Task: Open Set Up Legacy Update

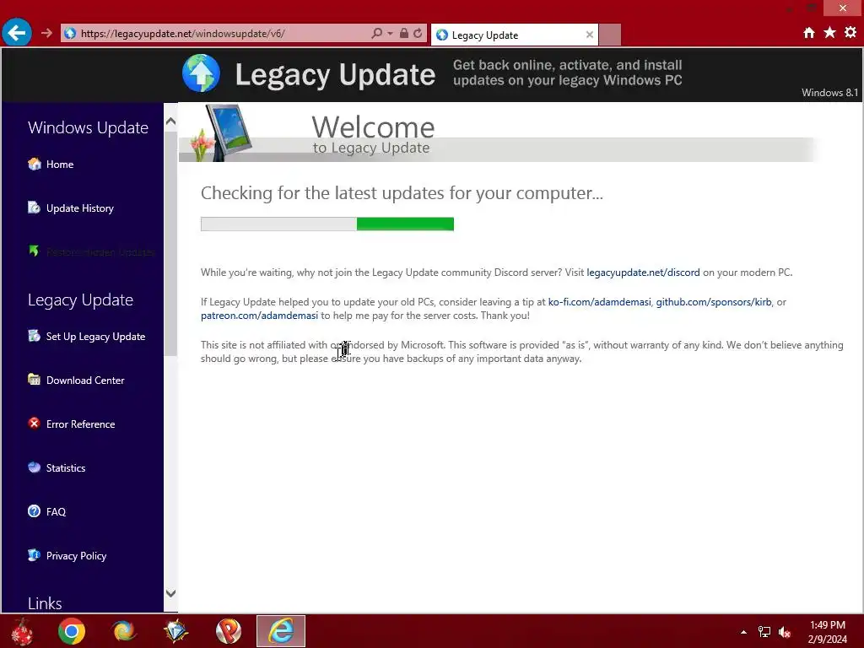Action: tap(95, 337)
